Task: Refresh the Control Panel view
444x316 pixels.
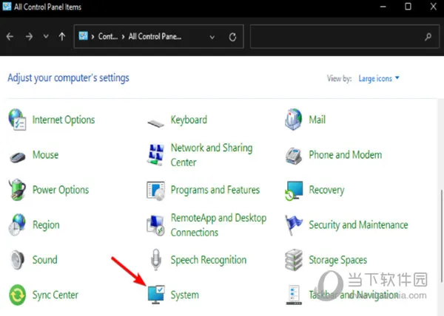Action: pyautogui.click(x=232, y=37)
